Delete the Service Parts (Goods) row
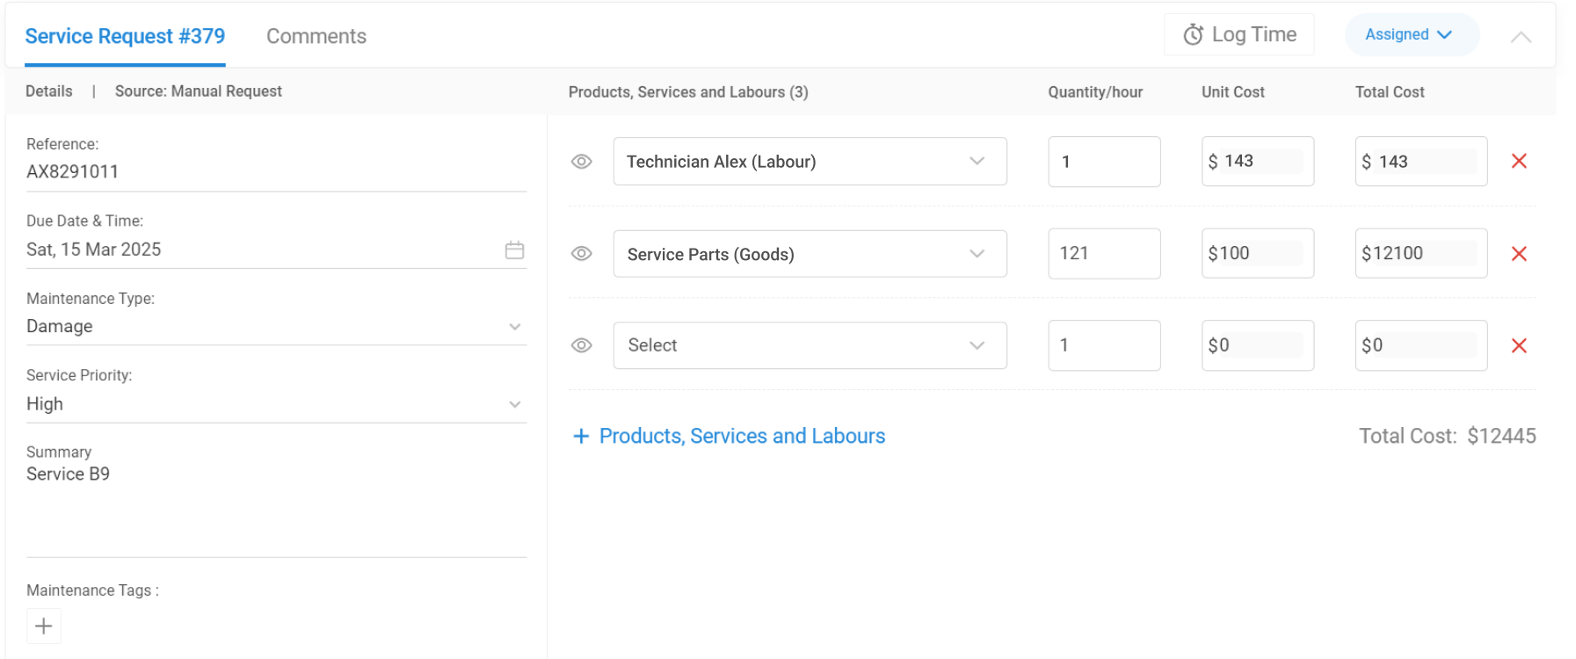Viewport: 1576px width, 659px height. coord(1518,254)
